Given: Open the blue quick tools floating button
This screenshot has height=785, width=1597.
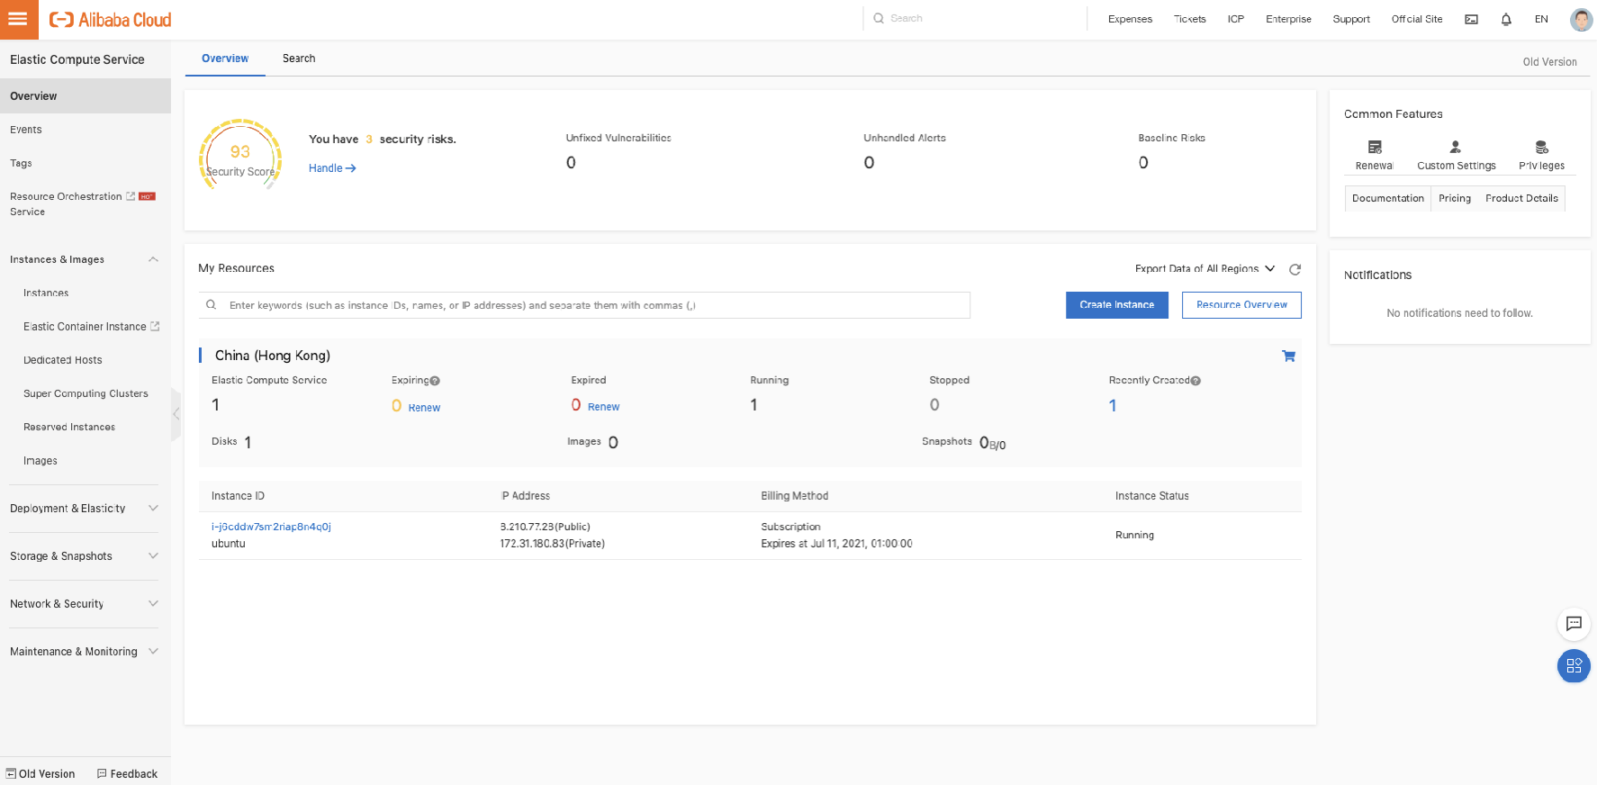Looking at the screenshot, I should [1574, 665].
